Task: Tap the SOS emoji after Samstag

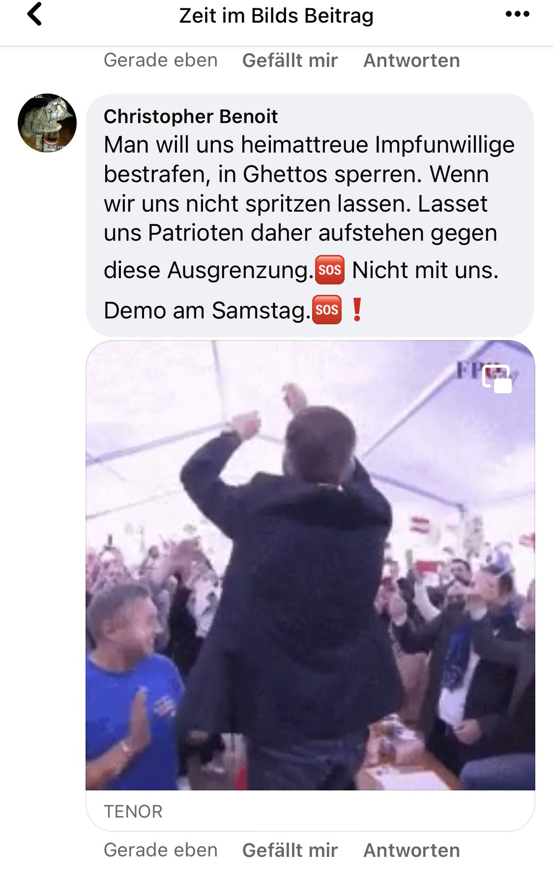Action: click(327, 310)
